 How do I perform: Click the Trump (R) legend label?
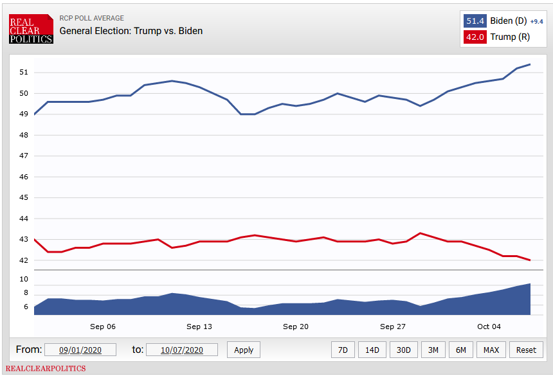pyautogui.click(x=510, y=37)
